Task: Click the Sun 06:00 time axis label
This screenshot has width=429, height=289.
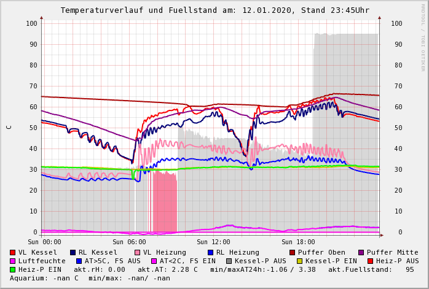Action: (129, 242)
